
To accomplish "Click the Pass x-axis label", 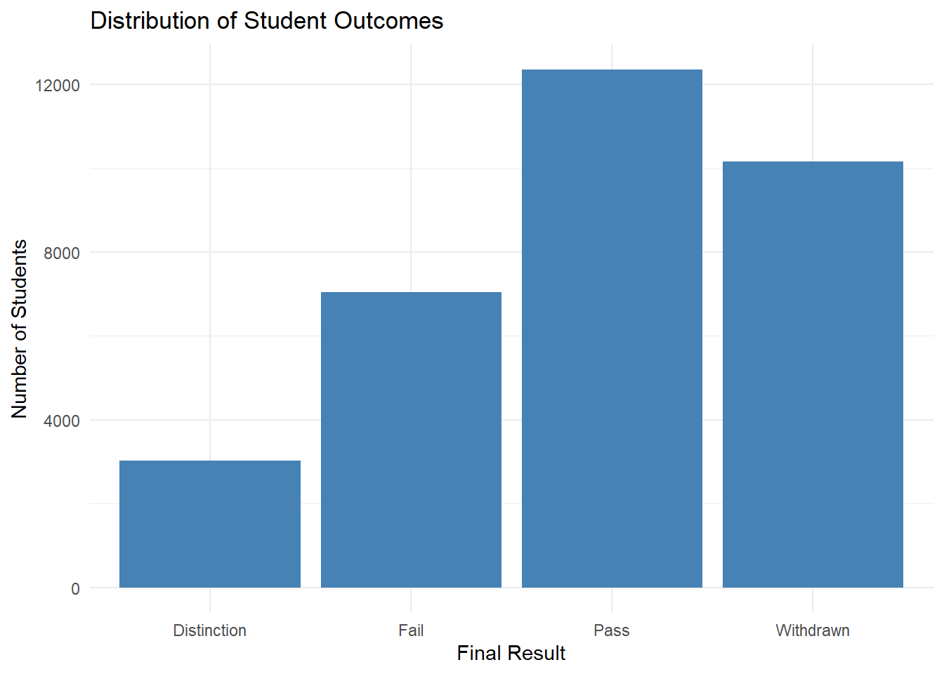I will (x=612, y=630).
